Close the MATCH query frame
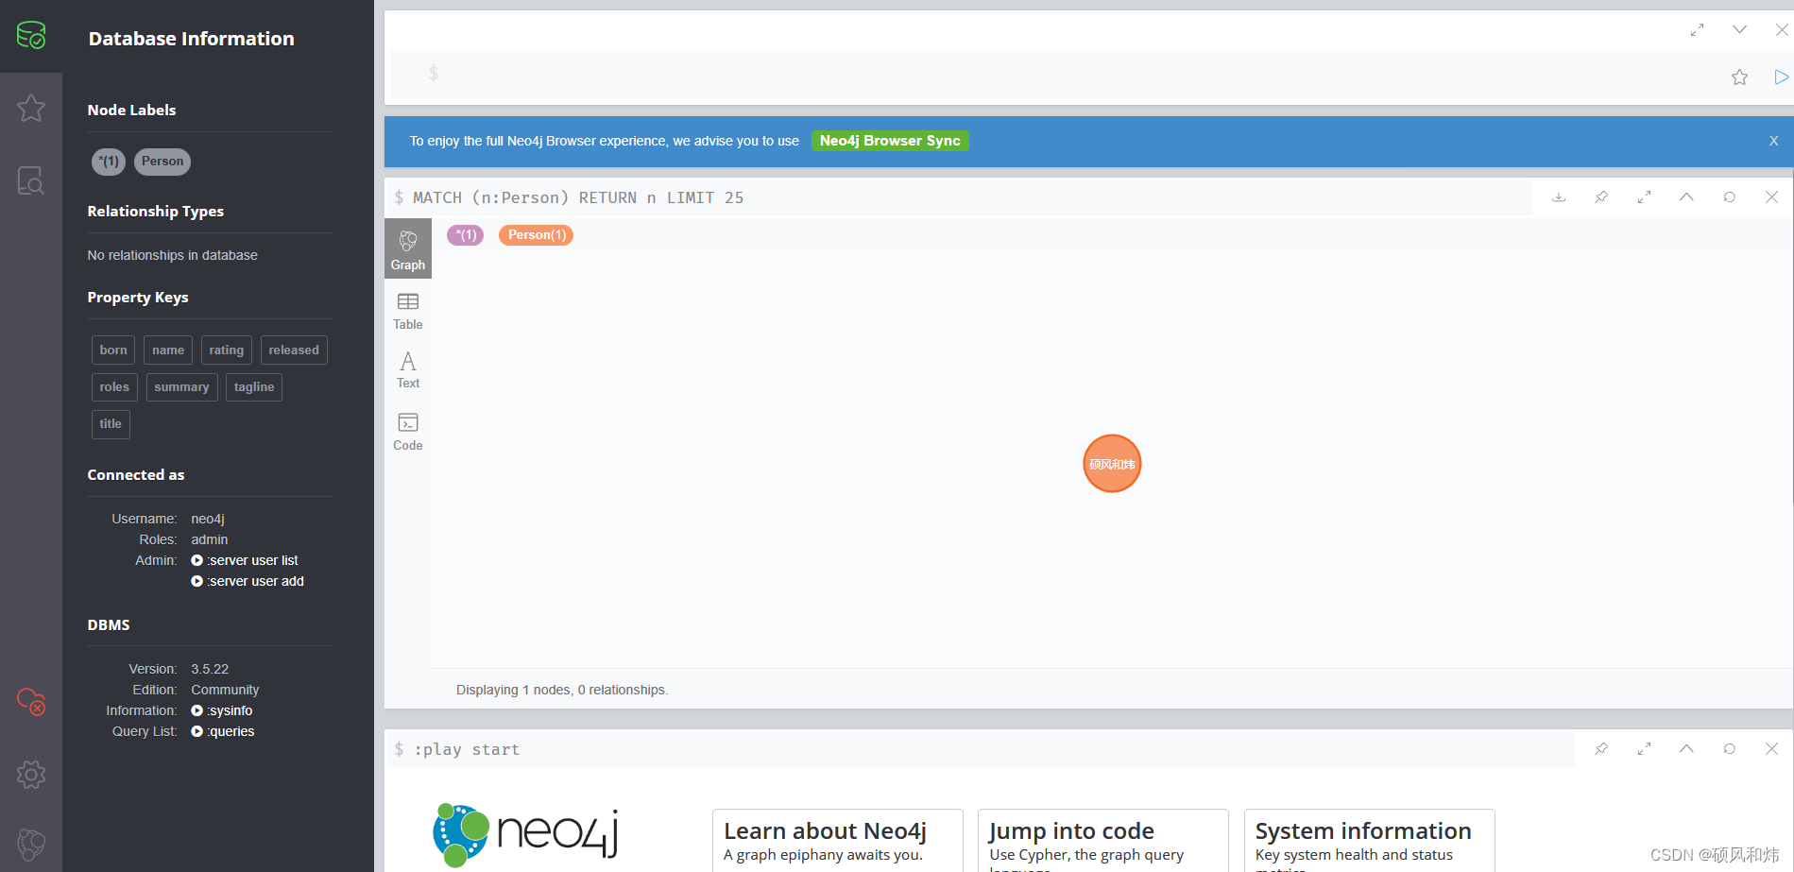 pos(1771,197)
